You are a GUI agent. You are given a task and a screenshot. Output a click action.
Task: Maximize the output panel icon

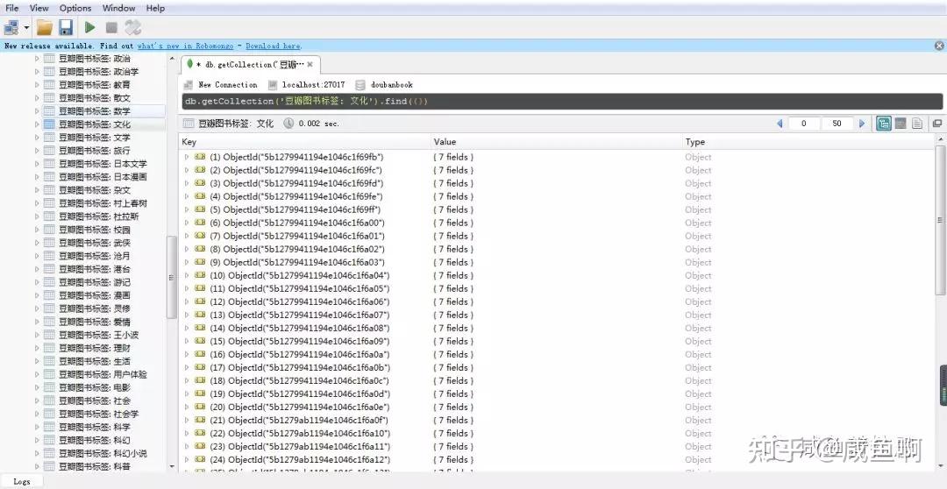click(937, 124)
